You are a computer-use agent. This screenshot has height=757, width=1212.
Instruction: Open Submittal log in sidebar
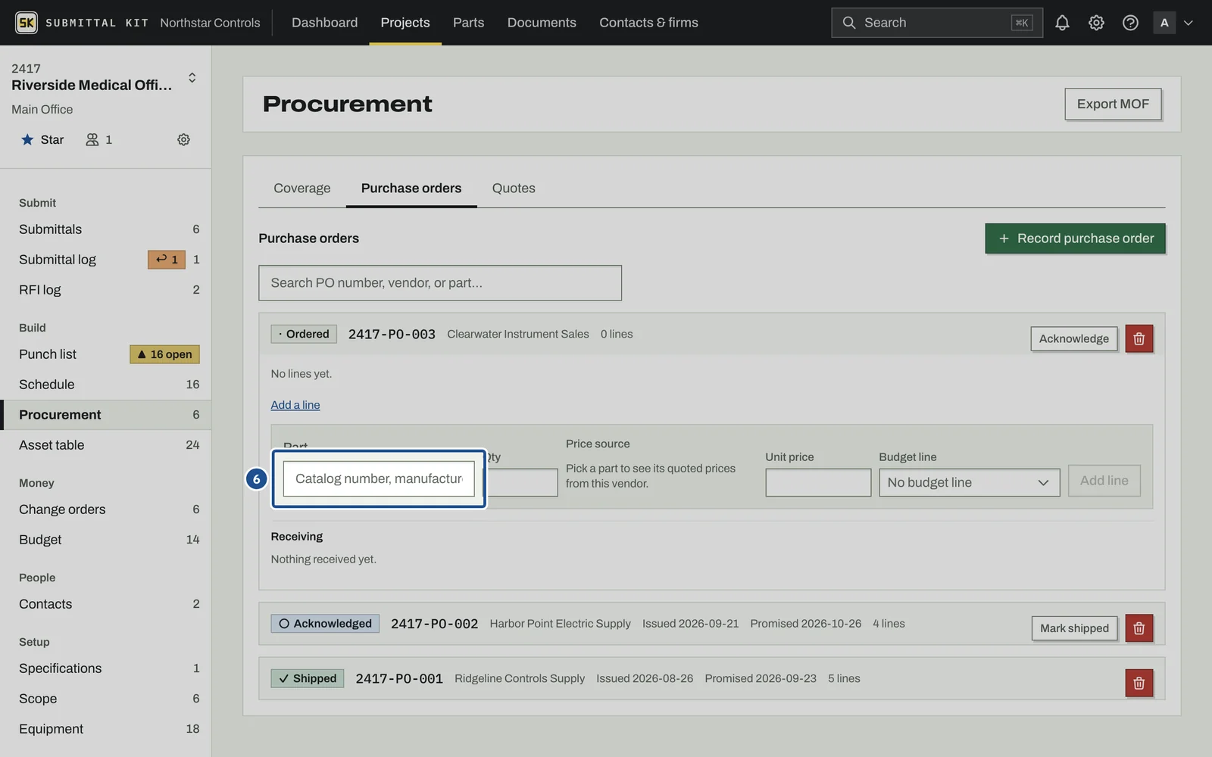pyautogui.click(x=106, y=260)
